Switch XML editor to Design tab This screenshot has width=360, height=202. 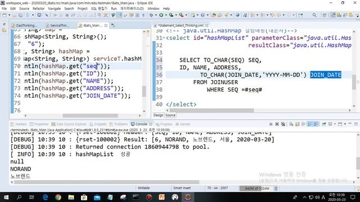click(x=158, y=115)
